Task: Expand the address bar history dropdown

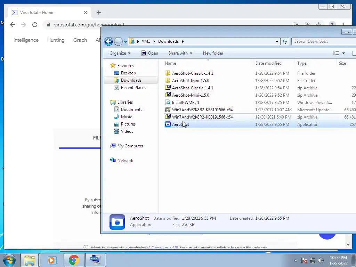Action: [x=277, y=42]
